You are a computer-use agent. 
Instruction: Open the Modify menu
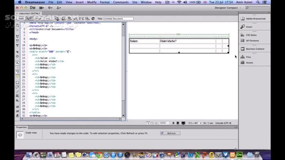92,2
